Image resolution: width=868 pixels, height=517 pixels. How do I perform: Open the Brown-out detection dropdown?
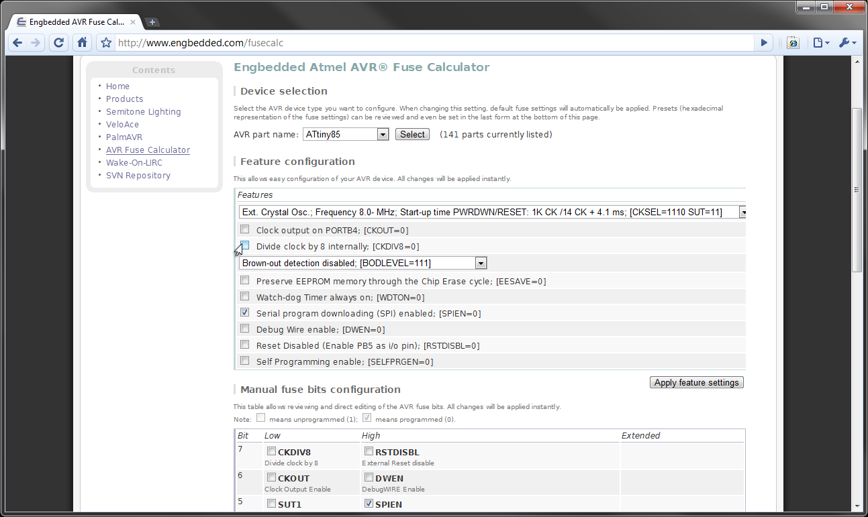coord(363,263)
